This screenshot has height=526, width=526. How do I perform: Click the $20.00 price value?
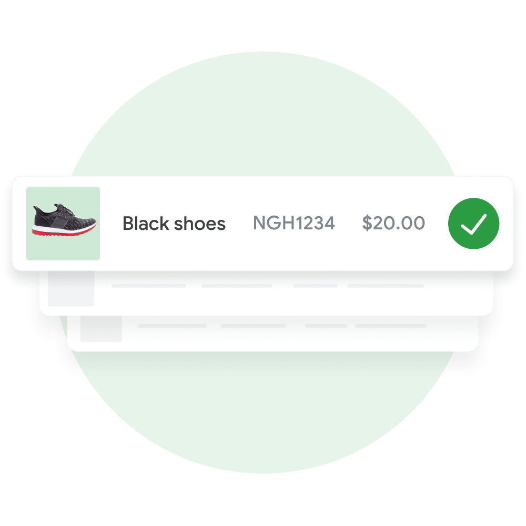393,223
